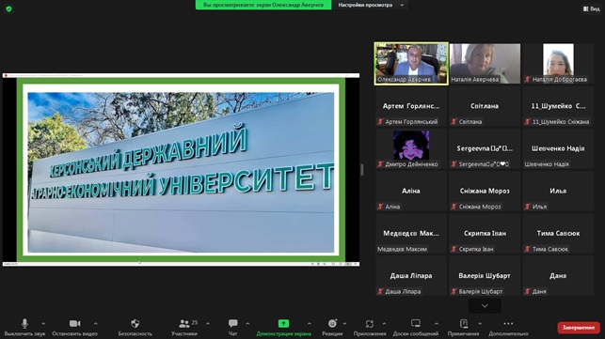This screenshot has height=339, width=605.
Task: Click the green encryption shield icon
Action: 8,8
